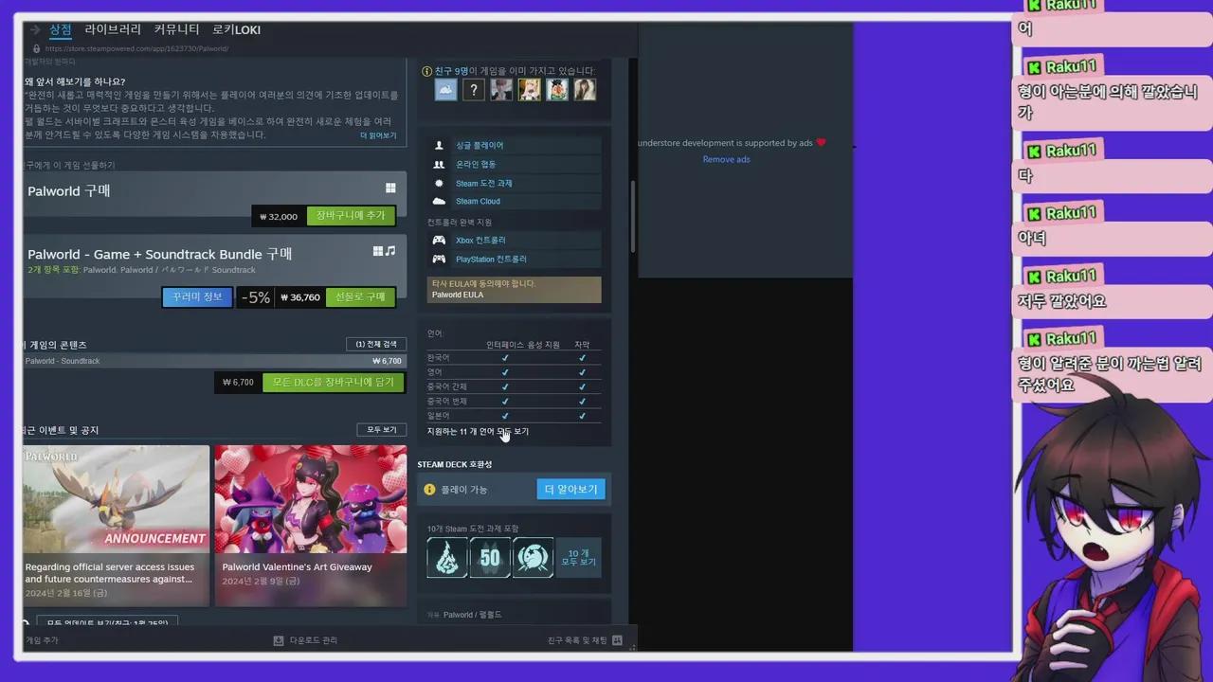
Task: Open the first achievement icon
Action: click(446, 558)
